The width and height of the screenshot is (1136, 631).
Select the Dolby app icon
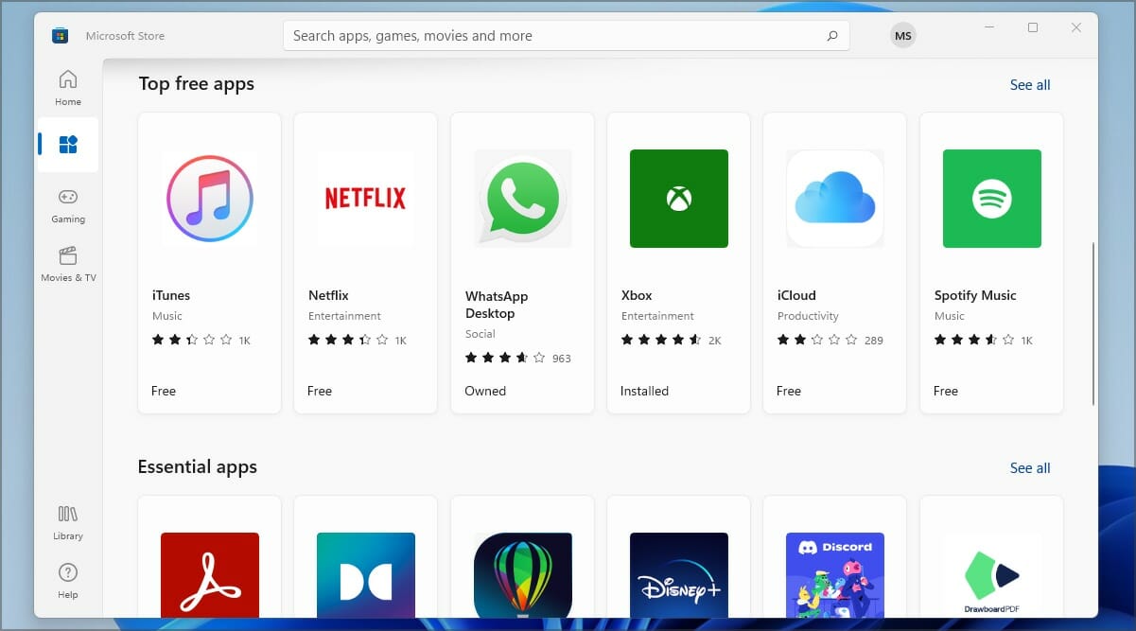pos(365,575)
